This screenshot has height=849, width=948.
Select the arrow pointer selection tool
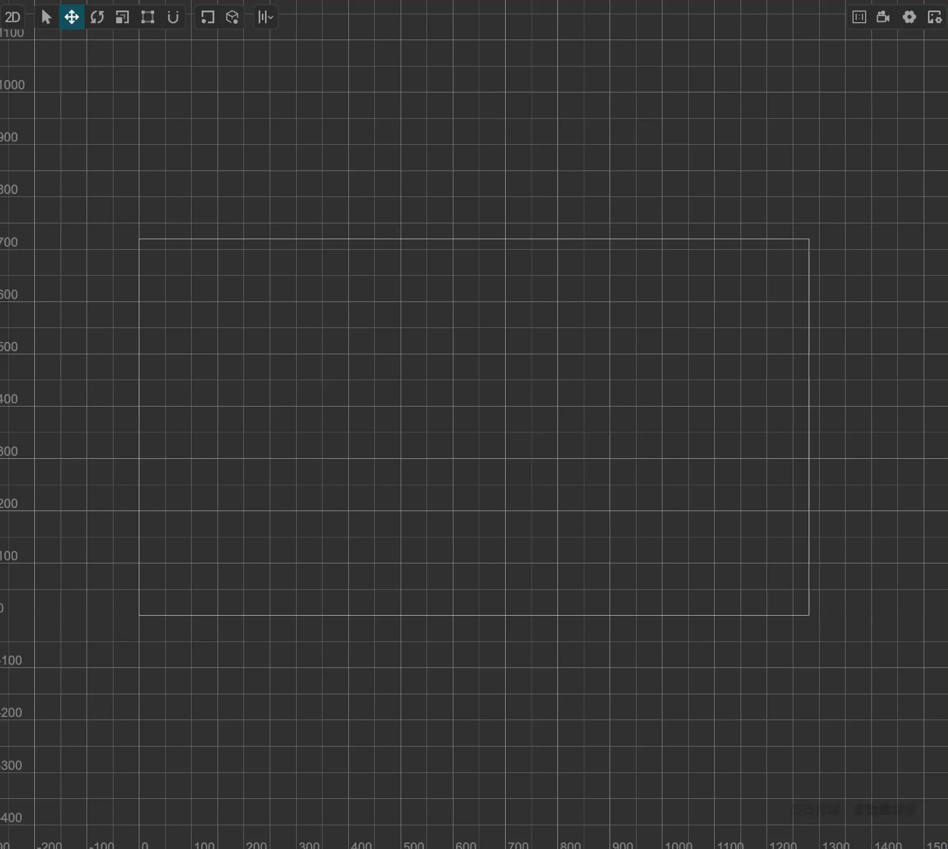point(46,17)
